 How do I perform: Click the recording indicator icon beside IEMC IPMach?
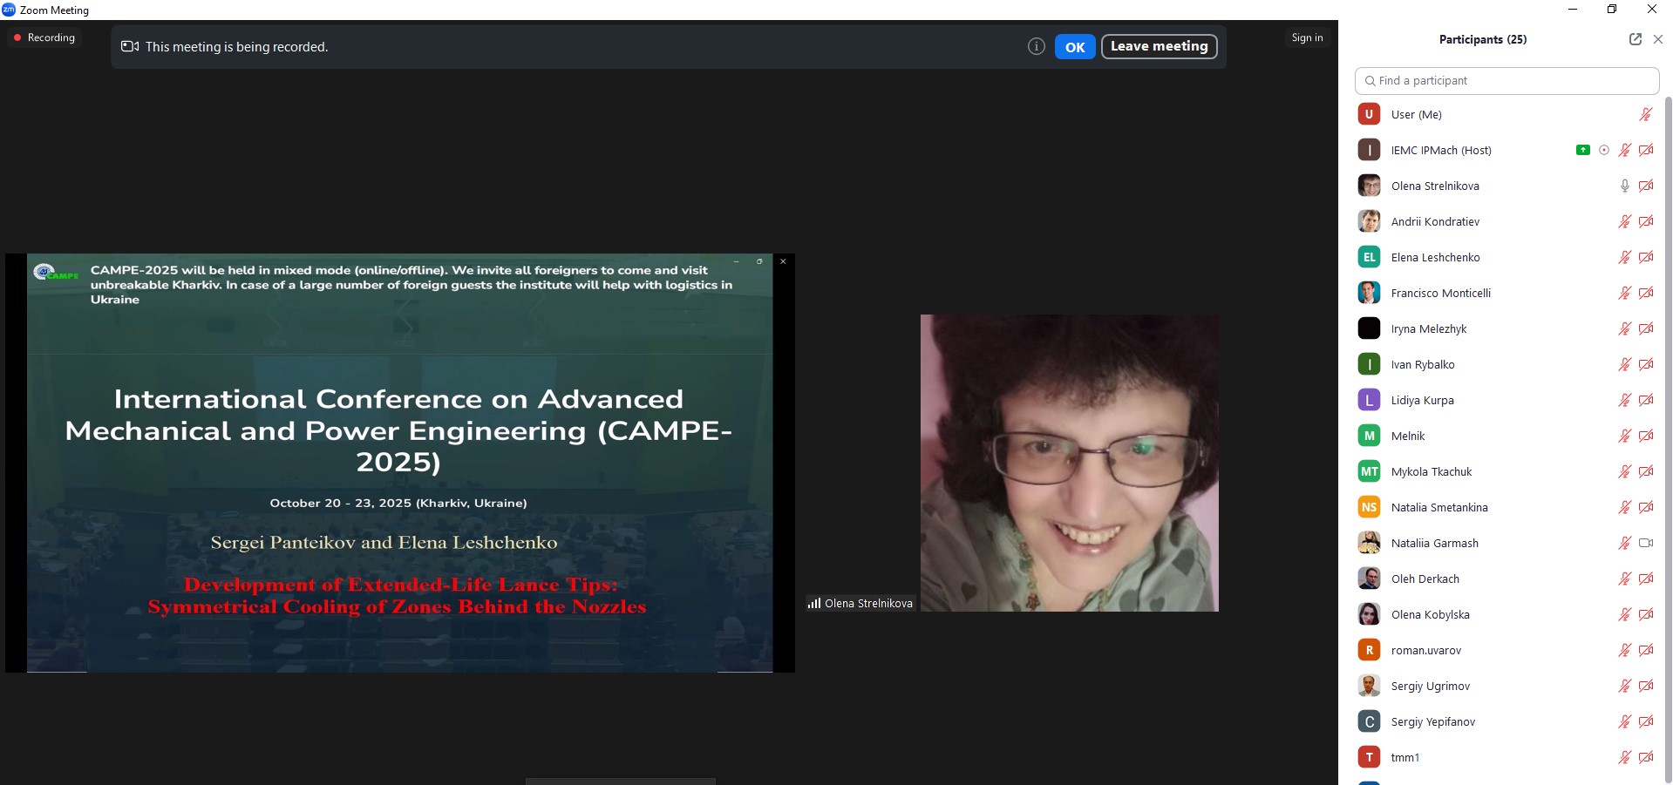point(1604,150)
